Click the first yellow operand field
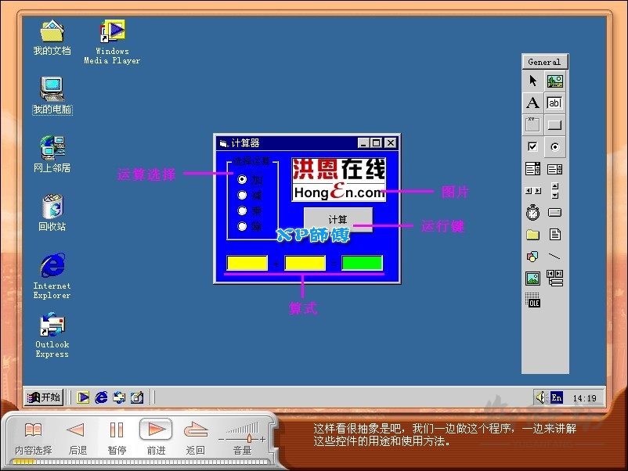Screen dimensions: 628x471 [247, 263]
